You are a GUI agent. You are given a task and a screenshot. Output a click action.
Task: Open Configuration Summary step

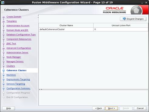pos(19,88)
